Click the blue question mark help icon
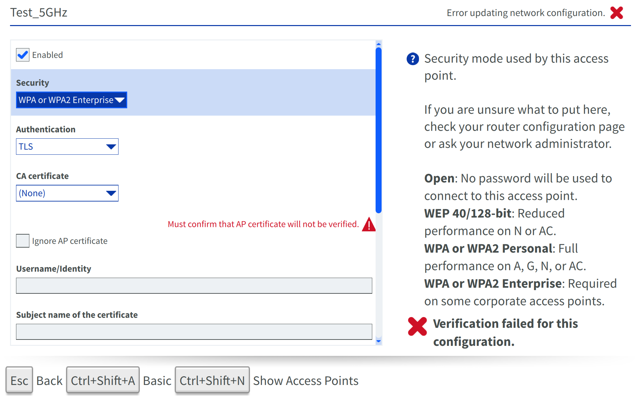This screenshot has height=401, width=641. 413,59
